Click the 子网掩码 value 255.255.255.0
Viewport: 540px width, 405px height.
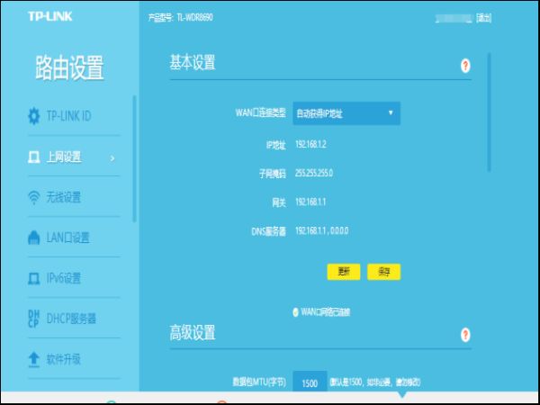pyautogui.click(x=314, y=173)
